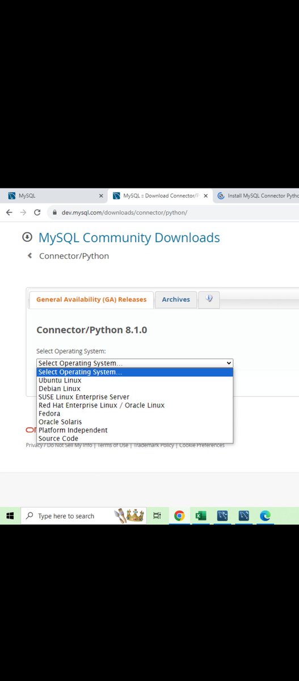Choose highlighted Select Operating System option
Screen dimensions: 299x681
tap(134, 372)
